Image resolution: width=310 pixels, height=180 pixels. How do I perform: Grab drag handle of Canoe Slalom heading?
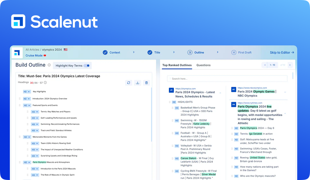[x=172, y=158]
